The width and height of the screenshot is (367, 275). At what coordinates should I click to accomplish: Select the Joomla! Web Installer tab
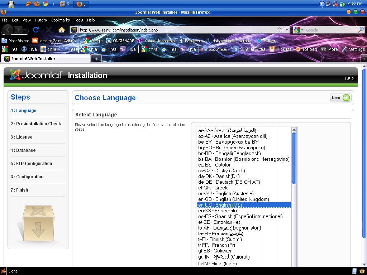(x=46, y=59)
